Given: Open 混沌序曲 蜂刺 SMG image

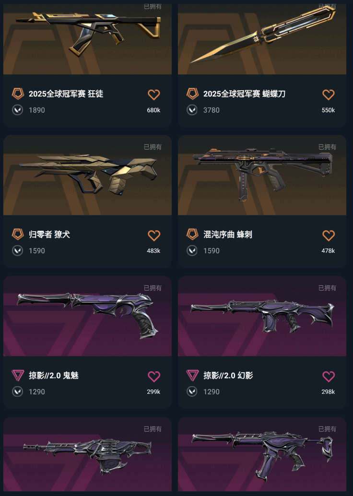Looking at the screenshot, I should pos(262,175).
